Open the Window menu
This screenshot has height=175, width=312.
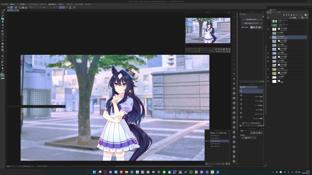[x=79, y=4]
